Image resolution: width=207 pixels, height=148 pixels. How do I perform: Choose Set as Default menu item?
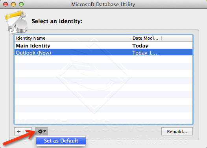[x=61, y=141]
